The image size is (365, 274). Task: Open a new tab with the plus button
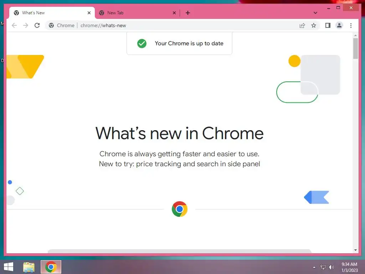[188, 13]
